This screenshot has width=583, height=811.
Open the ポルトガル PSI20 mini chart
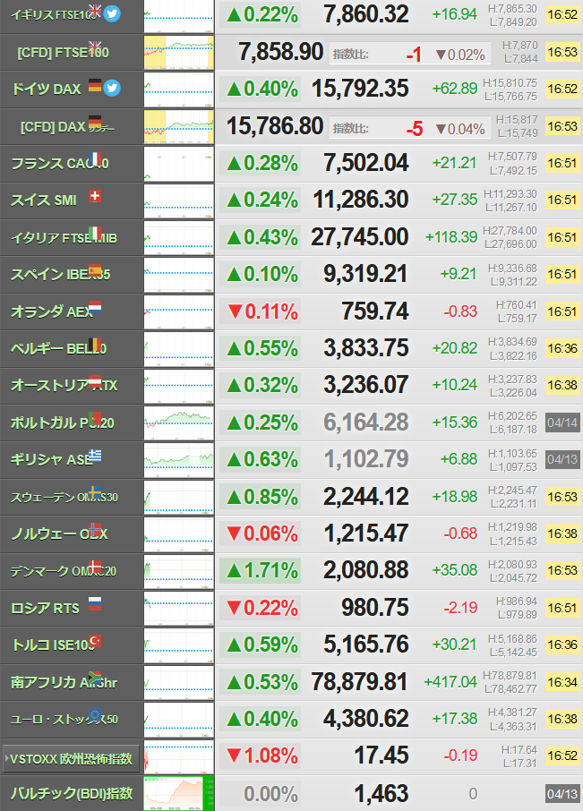178,423
